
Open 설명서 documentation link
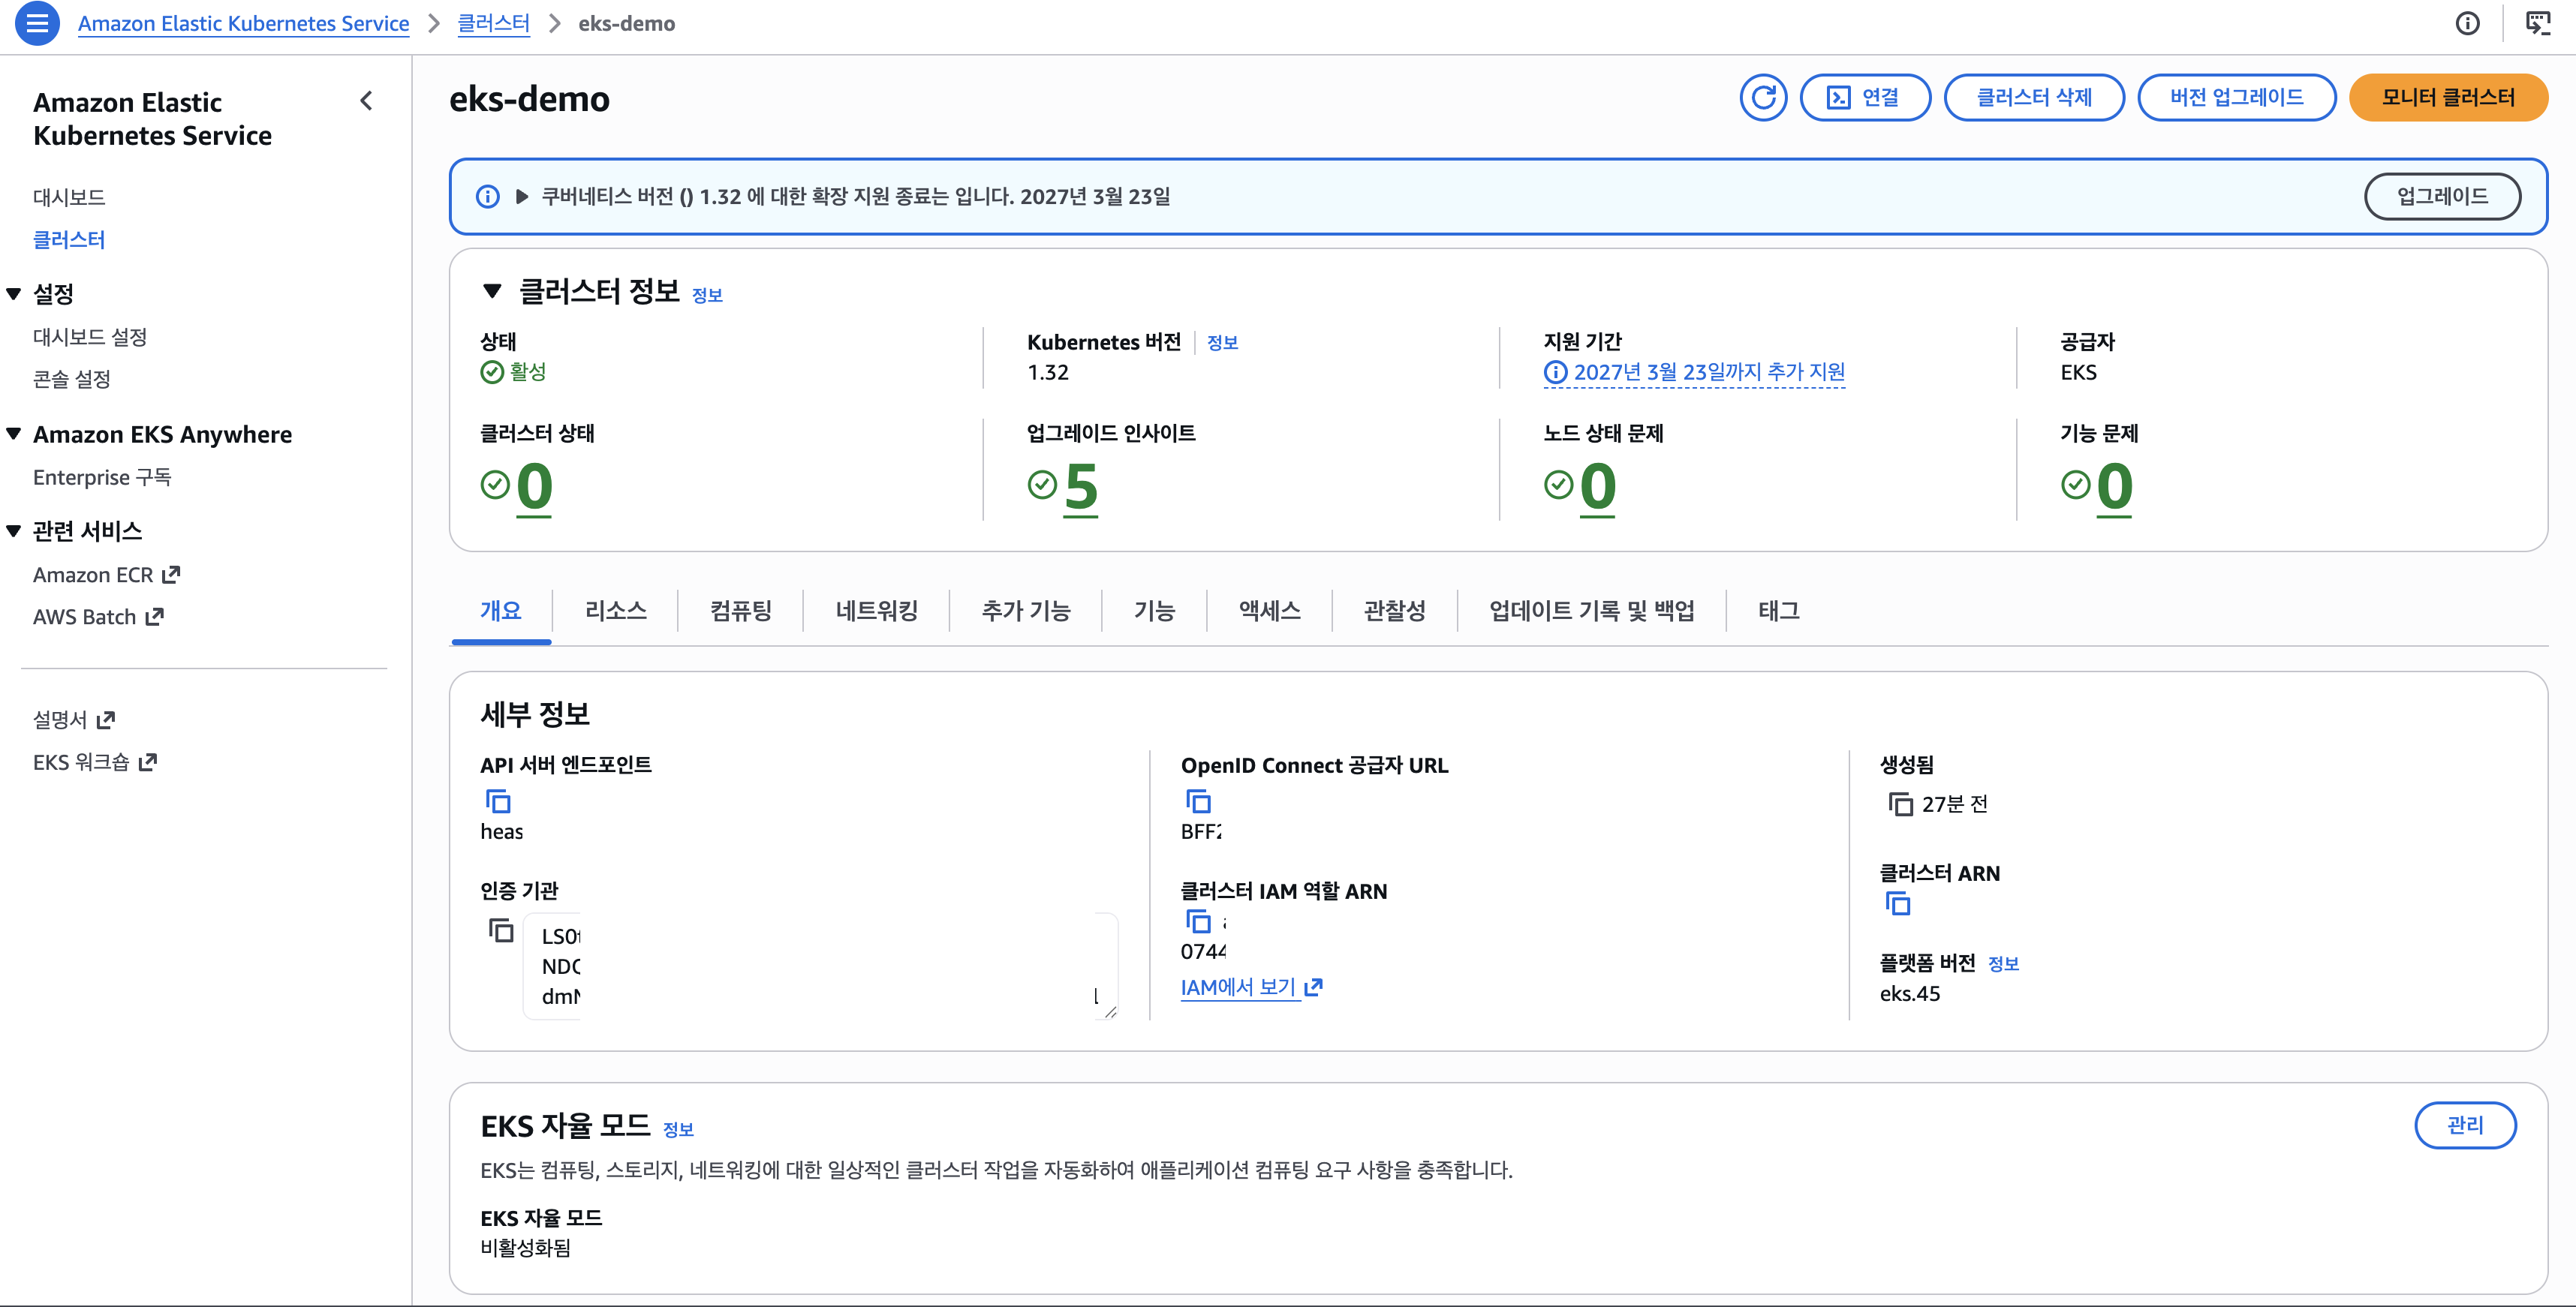pyautogui.click(x=74, y=720)
